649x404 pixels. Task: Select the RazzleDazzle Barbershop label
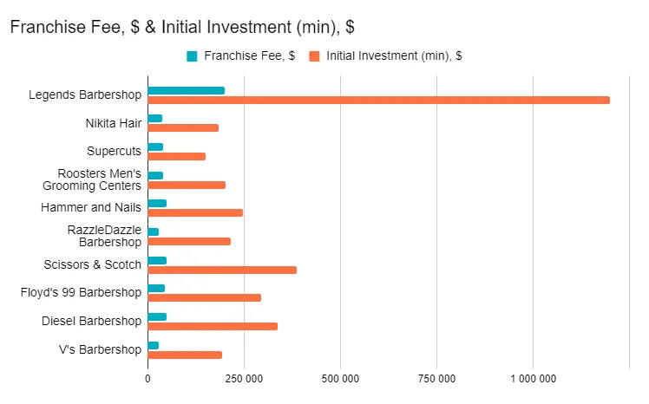(104, 236)
